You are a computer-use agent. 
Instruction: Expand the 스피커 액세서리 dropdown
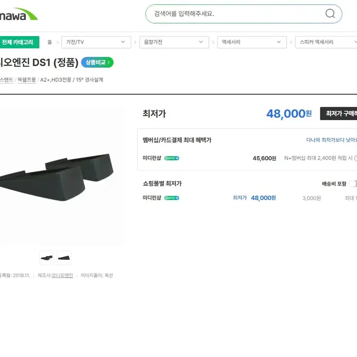point(326,42)
